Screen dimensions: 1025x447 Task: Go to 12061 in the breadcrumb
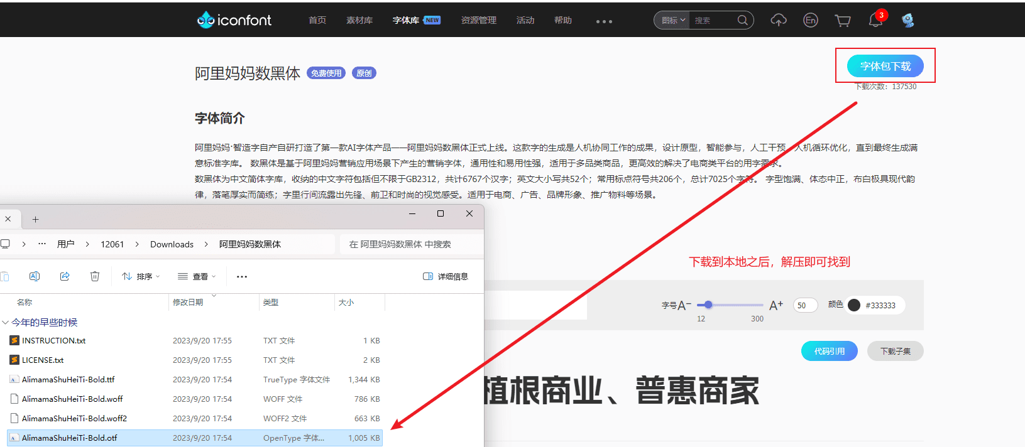coord(112,244)
